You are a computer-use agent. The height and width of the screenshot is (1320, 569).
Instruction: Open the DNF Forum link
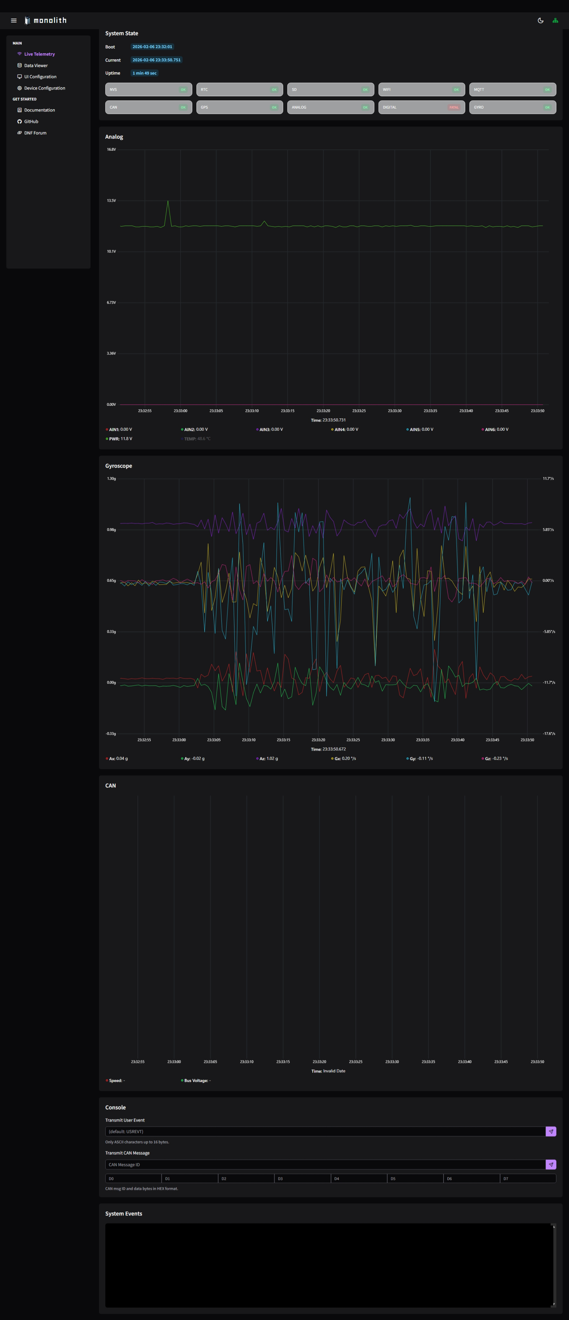pos(35,133)
